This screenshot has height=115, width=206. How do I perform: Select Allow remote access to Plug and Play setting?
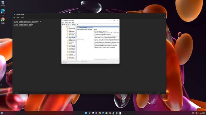pos(105,38)
